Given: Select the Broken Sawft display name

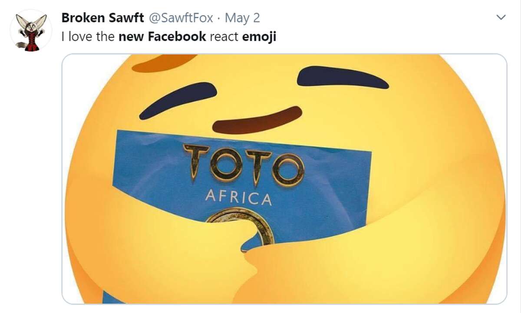Looking at the screenshot, I should [x=104, y=18].
